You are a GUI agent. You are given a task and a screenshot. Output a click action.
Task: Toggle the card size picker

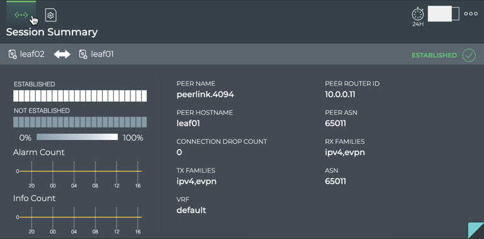pyautogui.click(x=443, y=14)
